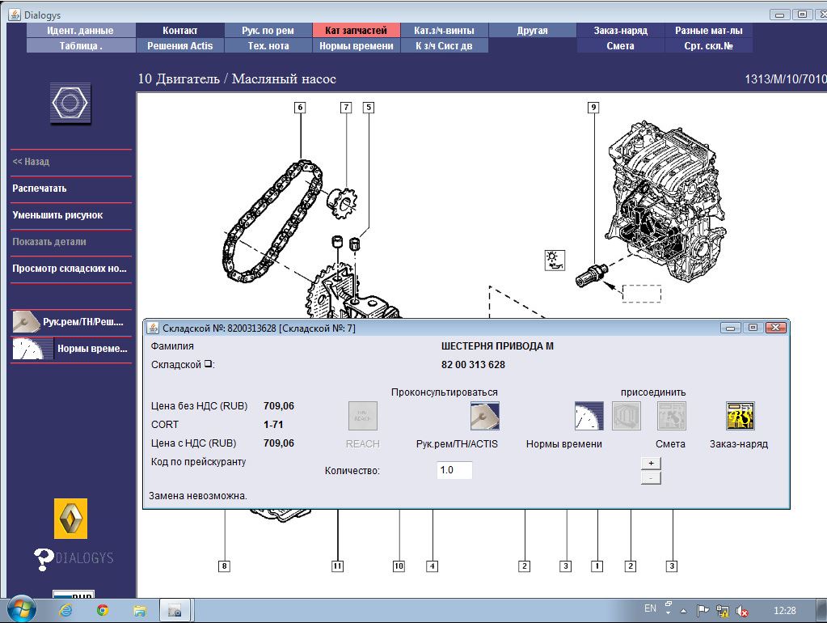Open the Dialogys help question-mark logo
This screenshot has width=827, height=623.
(x=74, y=558)
